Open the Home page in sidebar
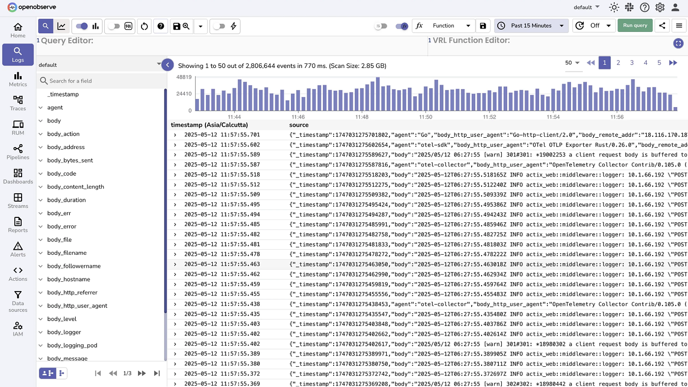Screen dimensions: 688x387 (18, 30)
